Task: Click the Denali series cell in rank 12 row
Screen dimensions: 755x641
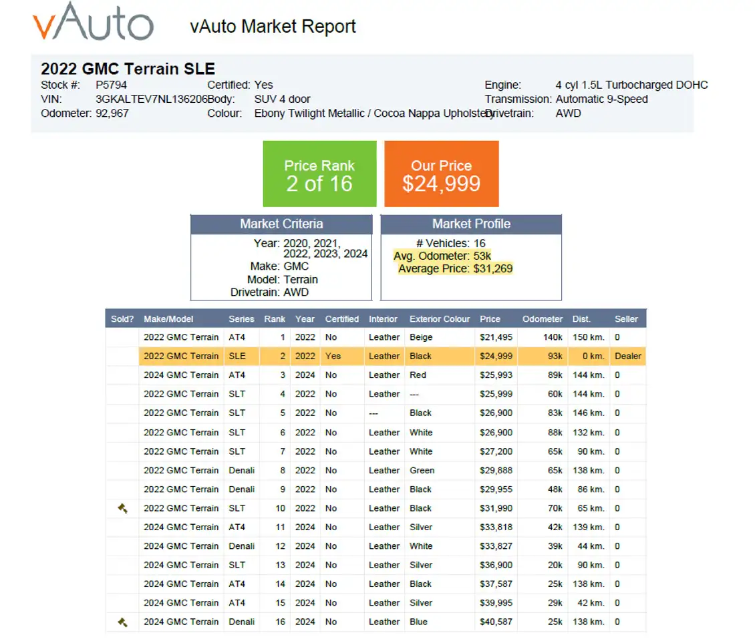Action: (241, 546)
